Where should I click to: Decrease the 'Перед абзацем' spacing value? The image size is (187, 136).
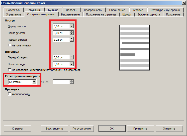[x=72, y=58]
